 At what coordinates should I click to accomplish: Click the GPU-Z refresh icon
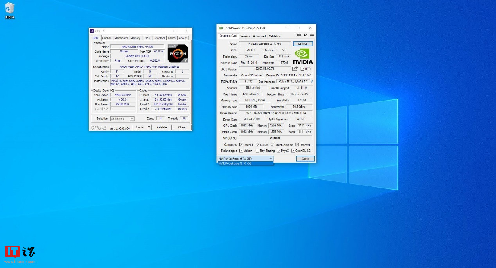click(305, 35)
